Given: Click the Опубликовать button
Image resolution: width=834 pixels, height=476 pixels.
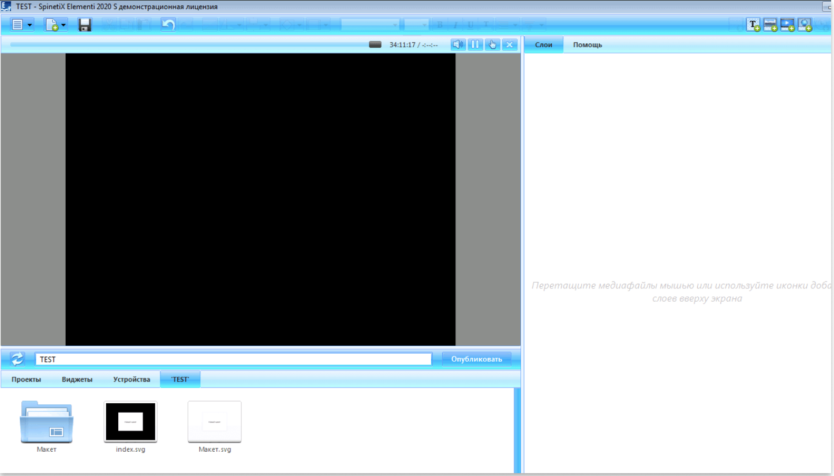Looking at the screenshot, I should (x=477, y=359).
